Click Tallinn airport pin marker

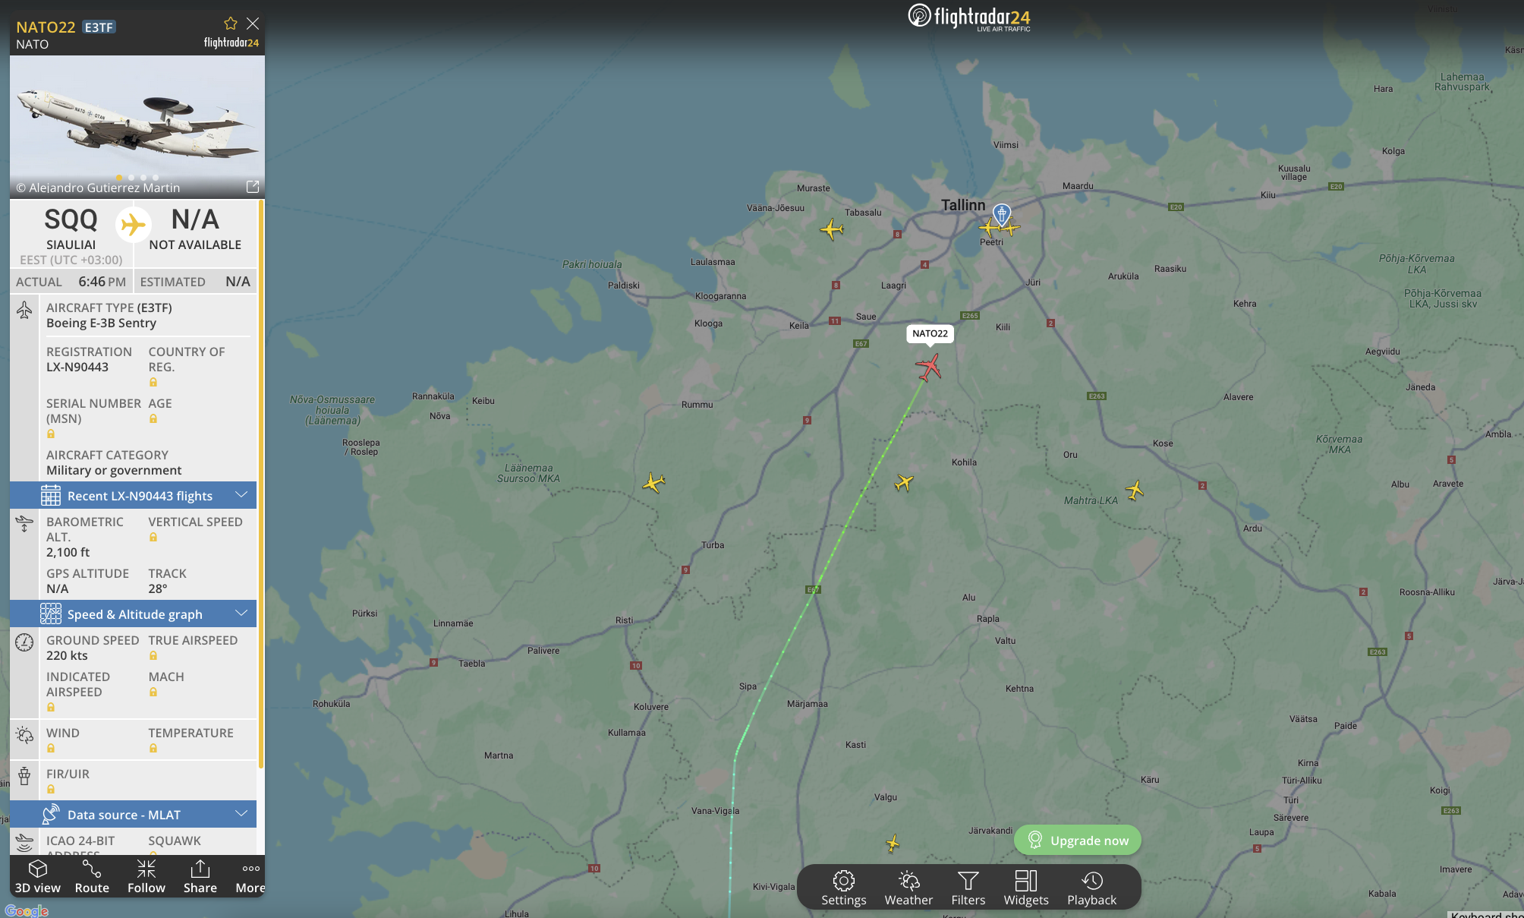(1002, 213)
